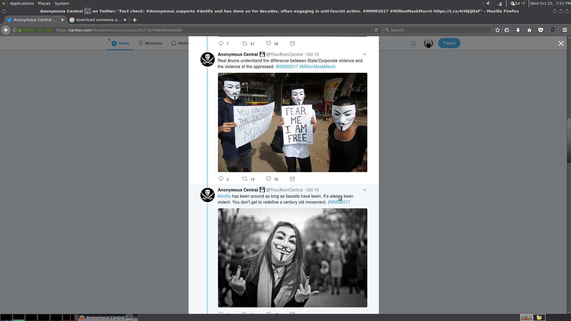Open the Guy Fawkes mask protesters photo

coord(292,122)
